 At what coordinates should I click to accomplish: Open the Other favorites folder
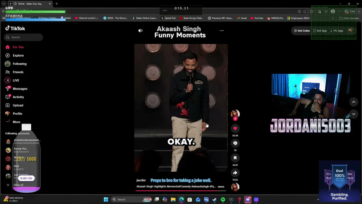pos(349,18)
